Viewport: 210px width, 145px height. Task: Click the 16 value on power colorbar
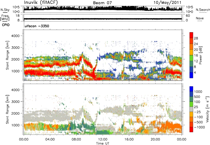coord(196,55)
